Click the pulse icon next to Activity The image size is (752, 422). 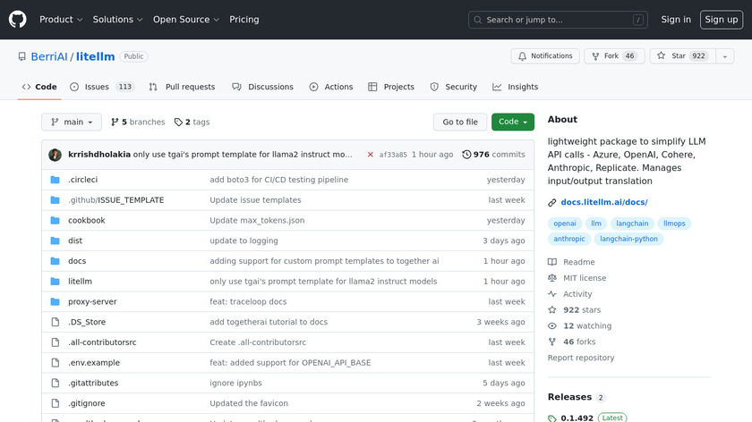(x=552, y=294)
